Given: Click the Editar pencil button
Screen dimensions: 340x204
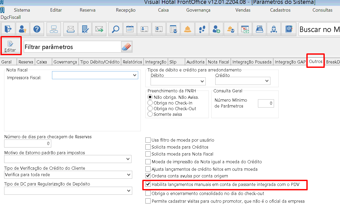Looking at the screenshot, I should pyautogui.click(x=11, y=46).
